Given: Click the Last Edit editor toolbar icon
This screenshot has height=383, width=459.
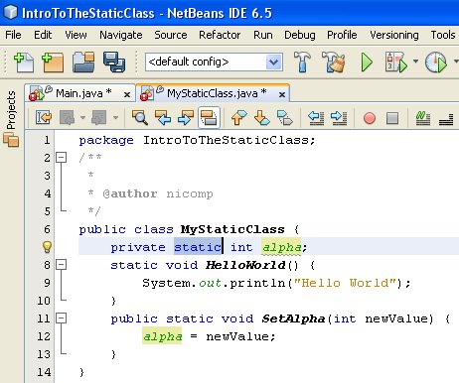Looking at the screenshot, I should [x=44, y=117].
